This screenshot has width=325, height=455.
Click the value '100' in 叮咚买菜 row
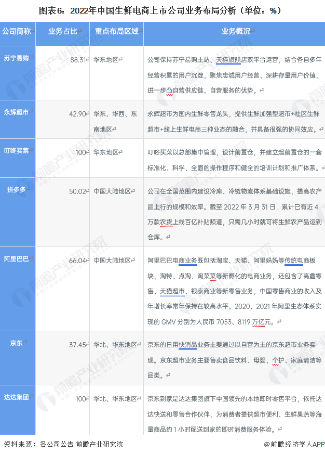pyautogui.click(x=81, y=153)
